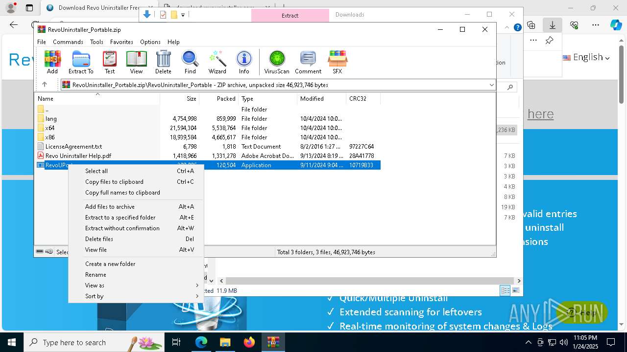Choose Copy full names to clipboard
Image resolution: width=627 pixels, height=352 pixels.
(x=136, y=193)
